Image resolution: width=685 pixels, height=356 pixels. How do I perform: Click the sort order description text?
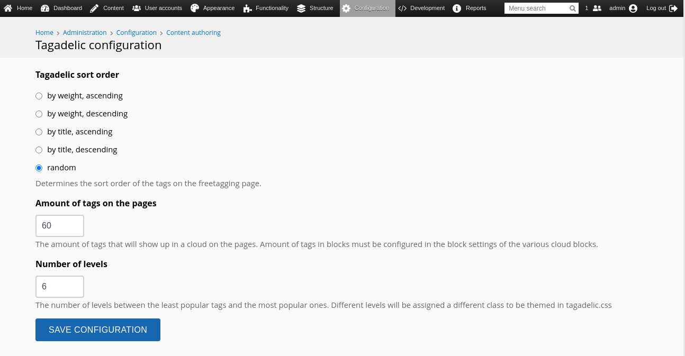[x=148, y=184]
